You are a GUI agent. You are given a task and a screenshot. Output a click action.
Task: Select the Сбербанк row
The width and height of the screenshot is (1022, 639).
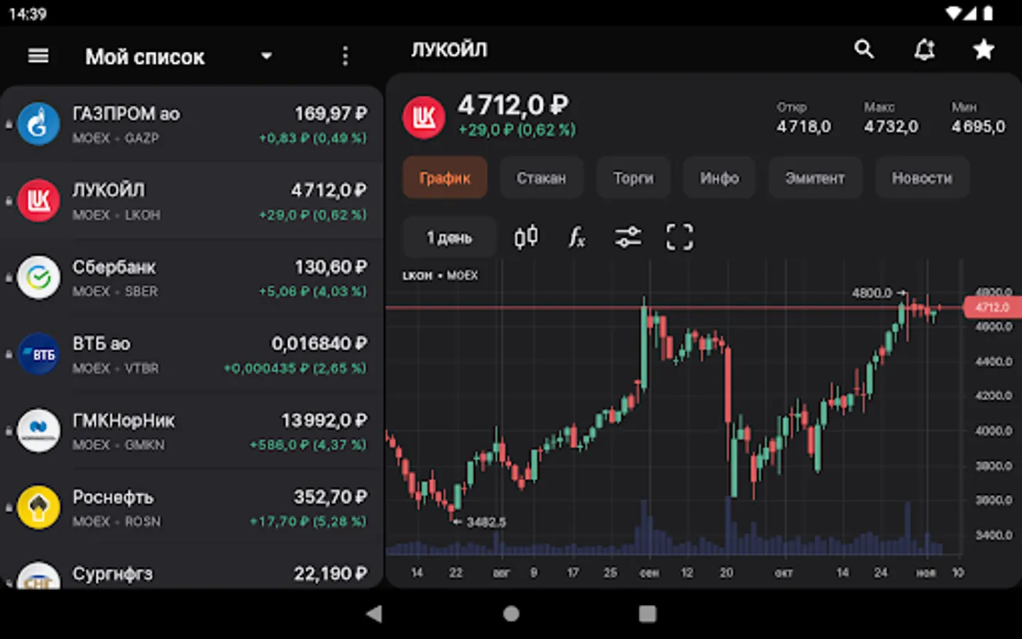click(x=192, y=278)
